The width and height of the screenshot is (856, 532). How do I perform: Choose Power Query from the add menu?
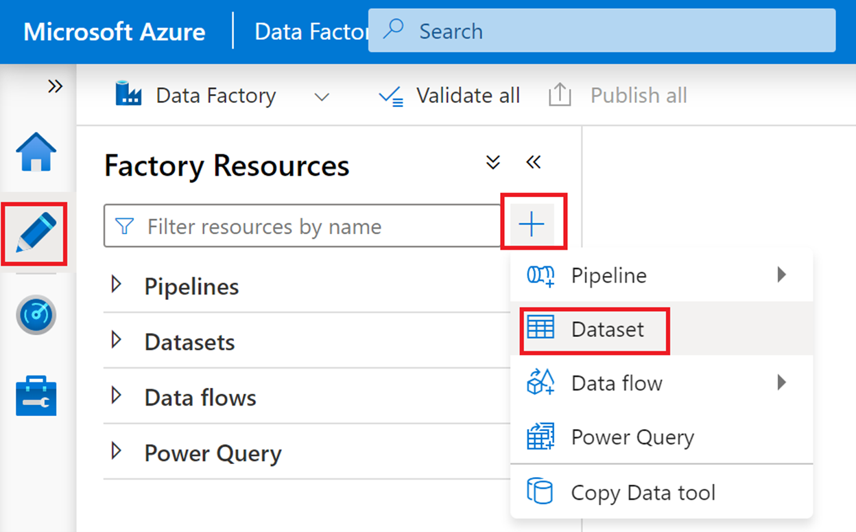tap(661, 437)
